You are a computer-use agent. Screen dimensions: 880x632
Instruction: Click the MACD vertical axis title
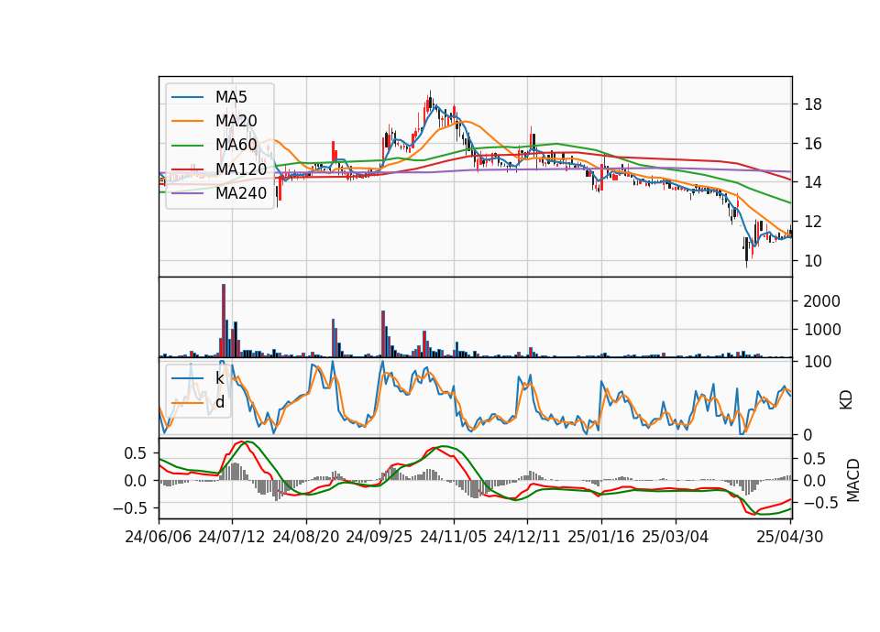click(853, 480)
